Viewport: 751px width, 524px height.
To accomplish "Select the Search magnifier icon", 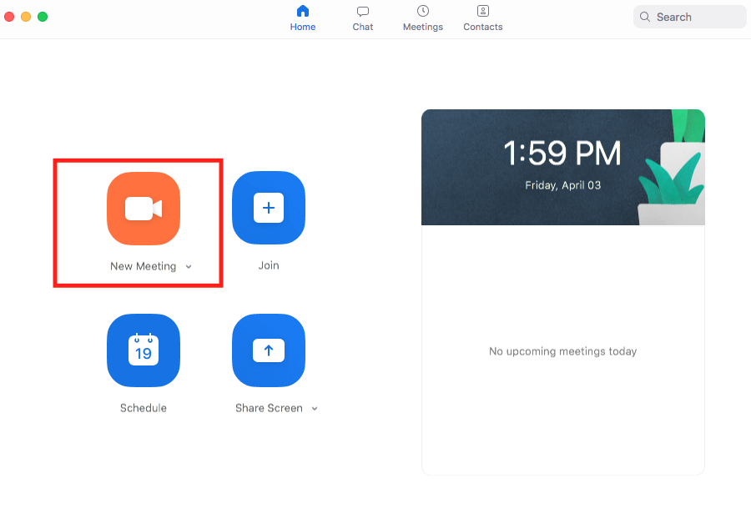I will pyautogui.click(x=644, y=16).
